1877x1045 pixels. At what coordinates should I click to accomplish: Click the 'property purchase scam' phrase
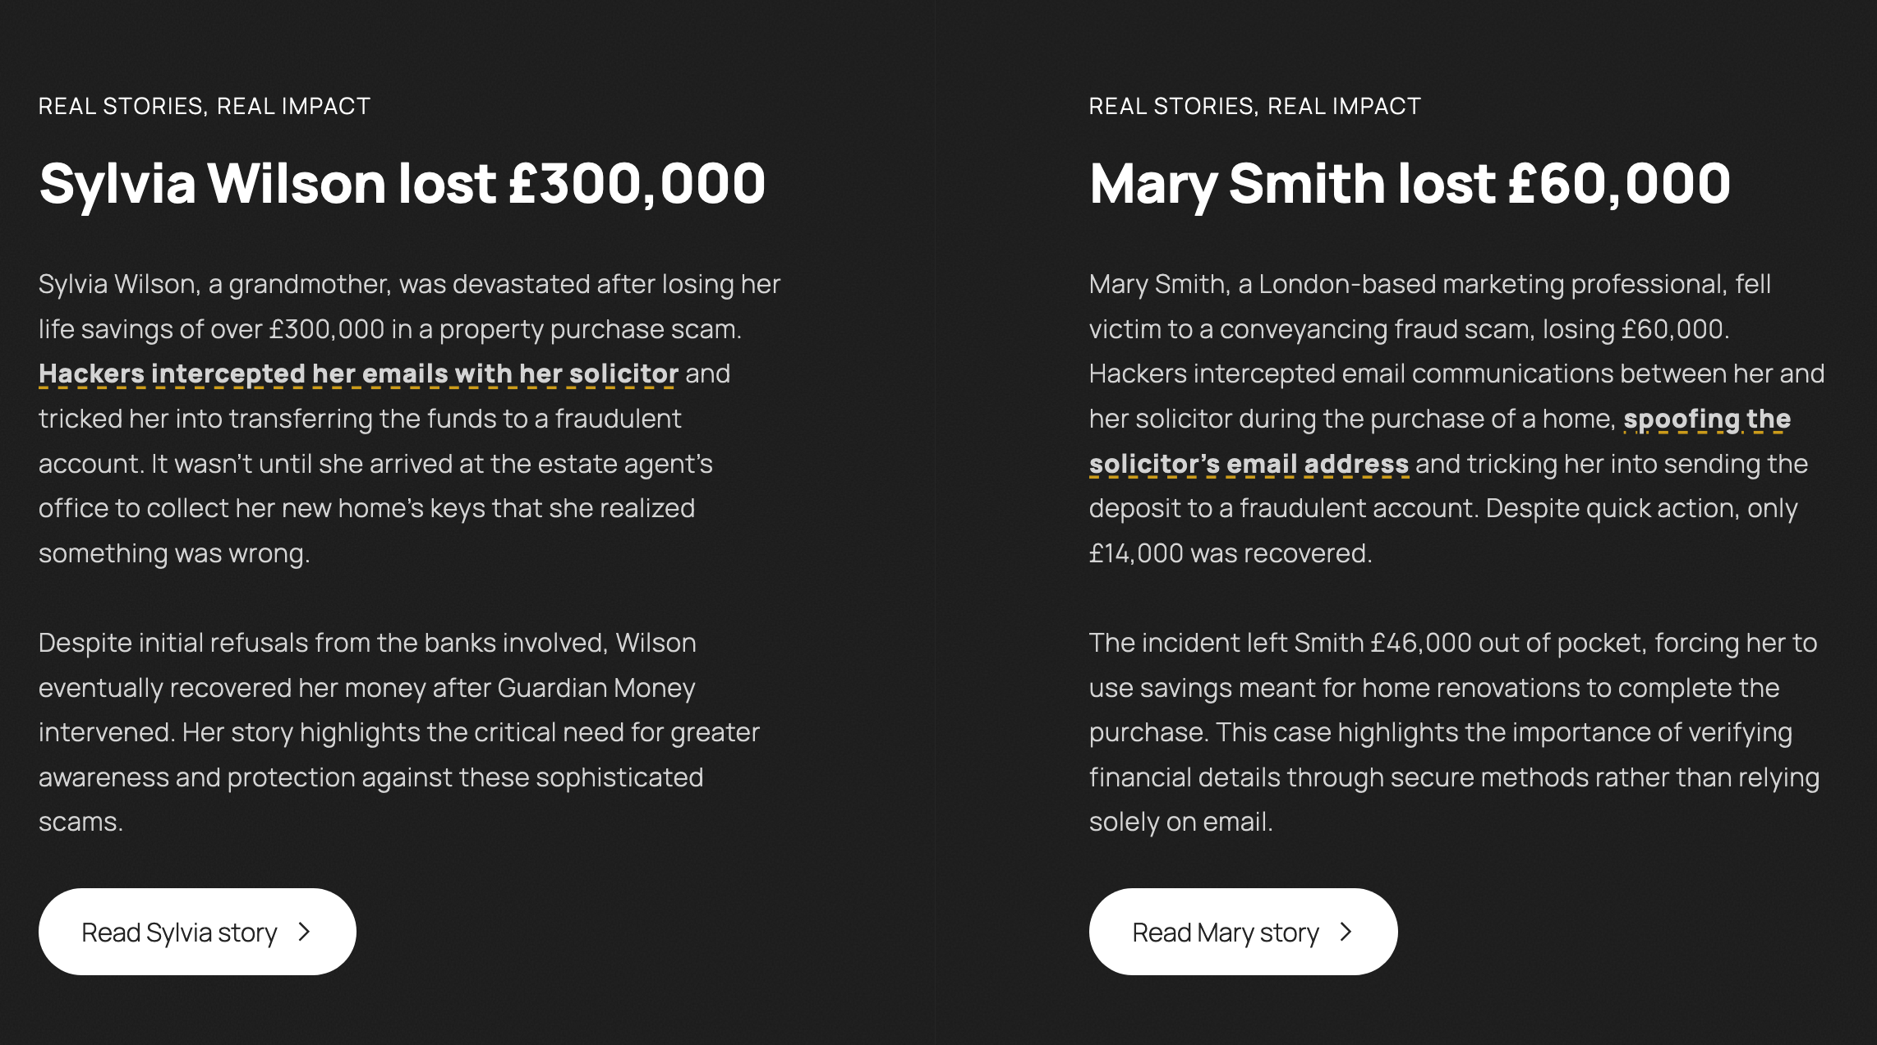[587, 330]
